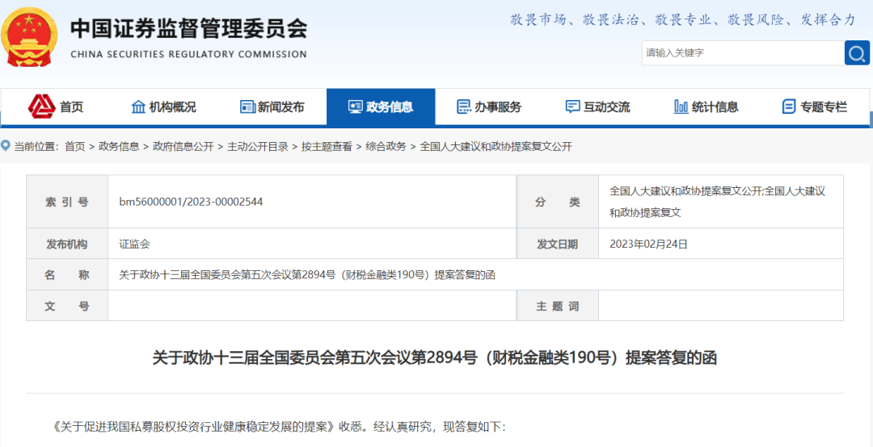Focus the keyword search input field
Image resolution: width=873 pixels, height=447 pixels.
744,52
